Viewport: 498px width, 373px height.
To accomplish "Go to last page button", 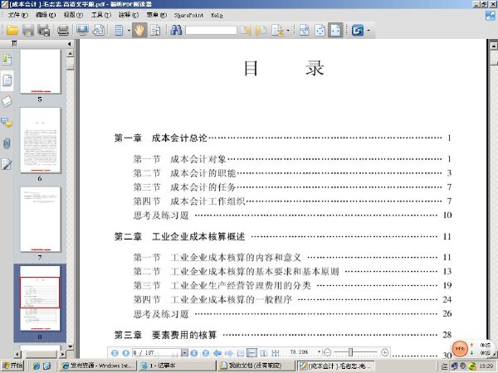I will coord(206,353).
